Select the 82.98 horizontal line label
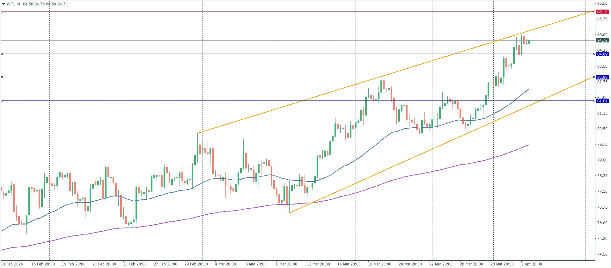The image size is (611, 268). click(x=602, y=77)
